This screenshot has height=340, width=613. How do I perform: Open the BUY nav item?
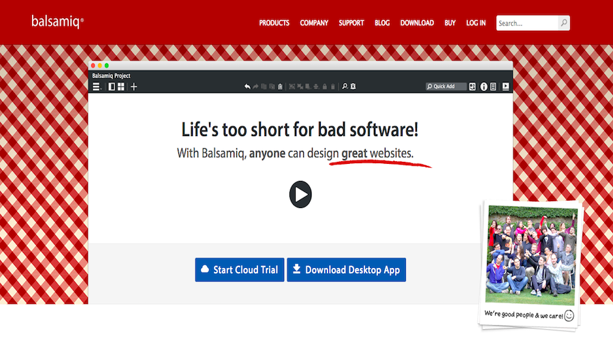tap(450, 23)
